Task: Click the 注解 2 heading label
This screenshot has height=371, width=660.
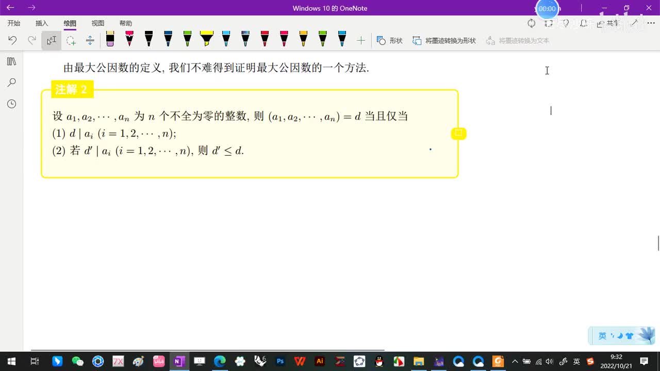Action: [x=72, y=89]
